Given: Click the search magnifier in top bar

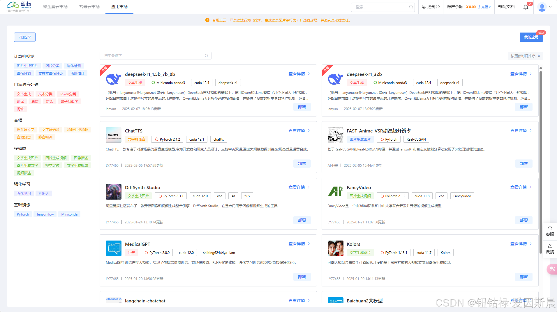Looking at the screenshot, I should tap(411, 7).
